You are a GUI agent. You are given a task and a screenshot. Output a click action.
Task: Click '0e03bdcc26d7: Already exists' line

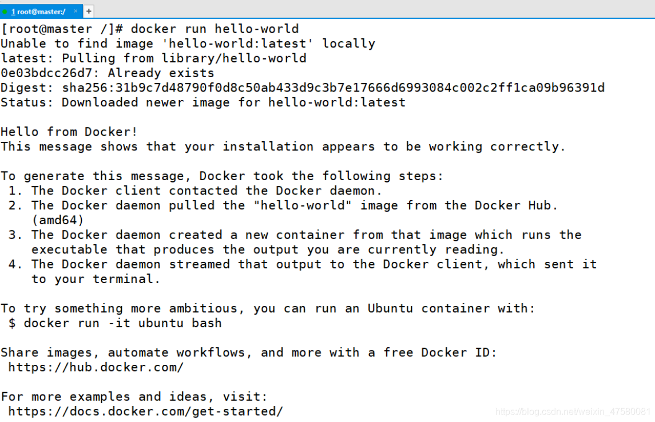click(x=108, y=73)
